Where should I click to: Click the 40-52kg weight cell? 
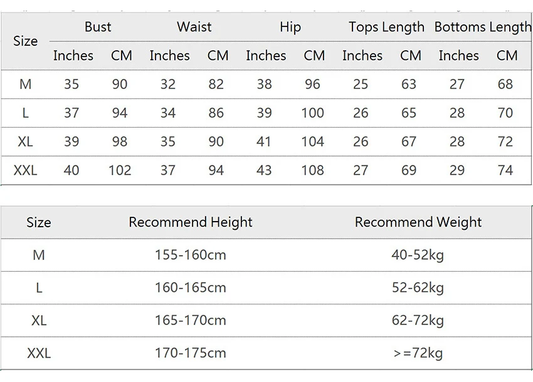[418, 255]
